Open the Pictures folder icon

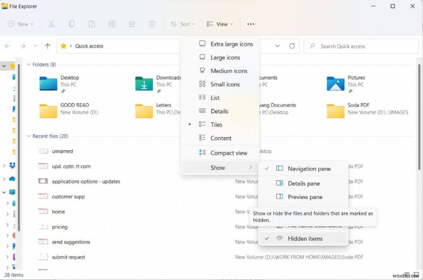(335, 84)
